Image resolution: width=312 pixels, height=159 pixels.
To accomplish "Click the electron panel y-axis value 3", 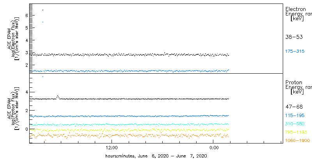I will click(26, 53).
